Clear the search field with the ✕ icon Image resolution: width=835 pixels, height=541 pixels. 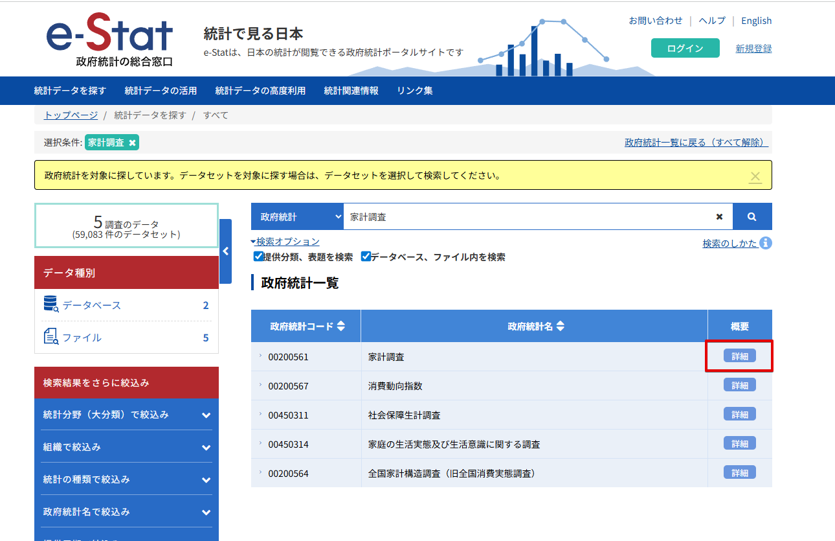[719, 216]
